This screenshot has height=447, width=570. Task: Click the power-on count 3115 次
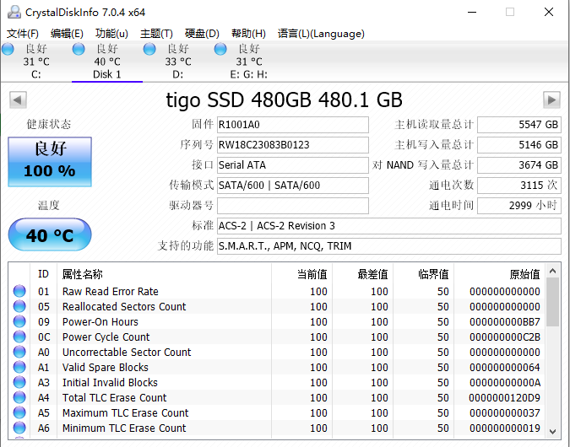click(519, 186)
